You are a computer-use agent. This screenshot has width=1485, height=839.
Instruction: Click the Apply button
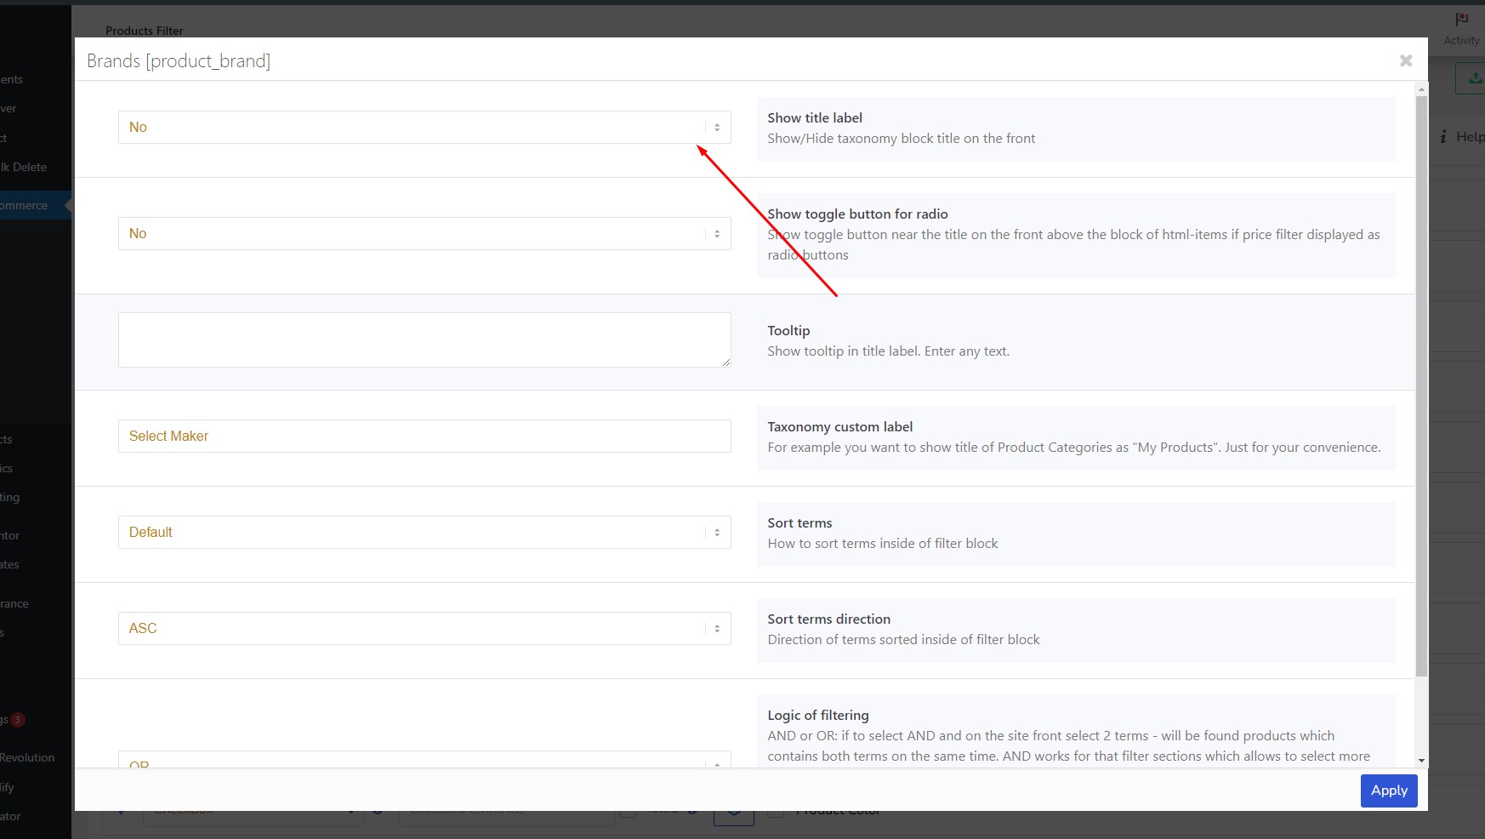pyautogui.click(x=1389, y=790)
